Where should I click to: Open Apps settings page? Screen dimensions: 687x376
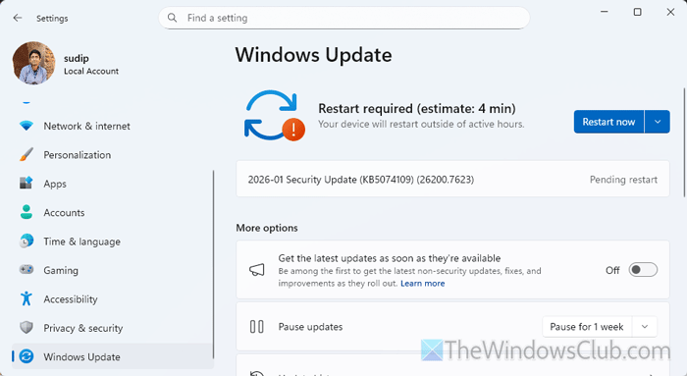[113, 184]
